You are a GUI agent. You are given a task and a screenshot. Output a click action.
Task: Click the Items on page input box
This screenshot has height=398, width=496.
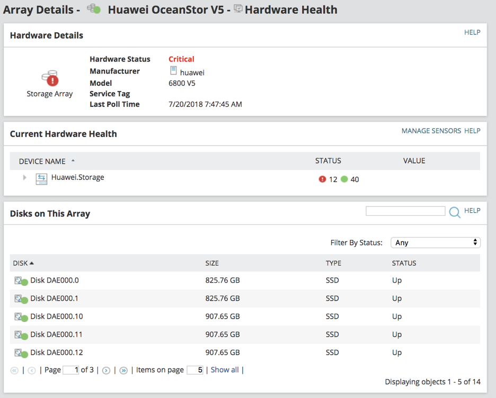pos(195,370)
